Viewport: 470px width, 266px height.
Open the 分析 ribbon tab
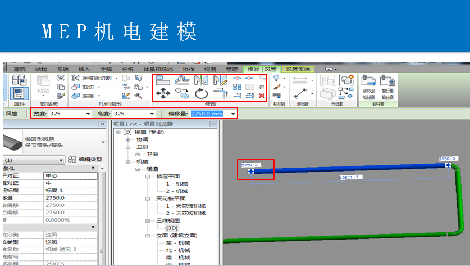pyautogui.click(x=127, y=69)
